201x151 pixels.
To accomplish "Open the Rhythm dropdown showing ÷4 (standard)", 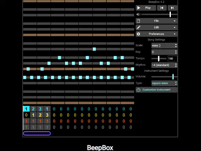I will [164, 65].
